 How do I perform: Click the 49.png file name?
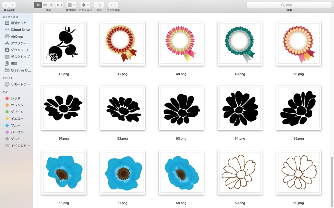240,74
